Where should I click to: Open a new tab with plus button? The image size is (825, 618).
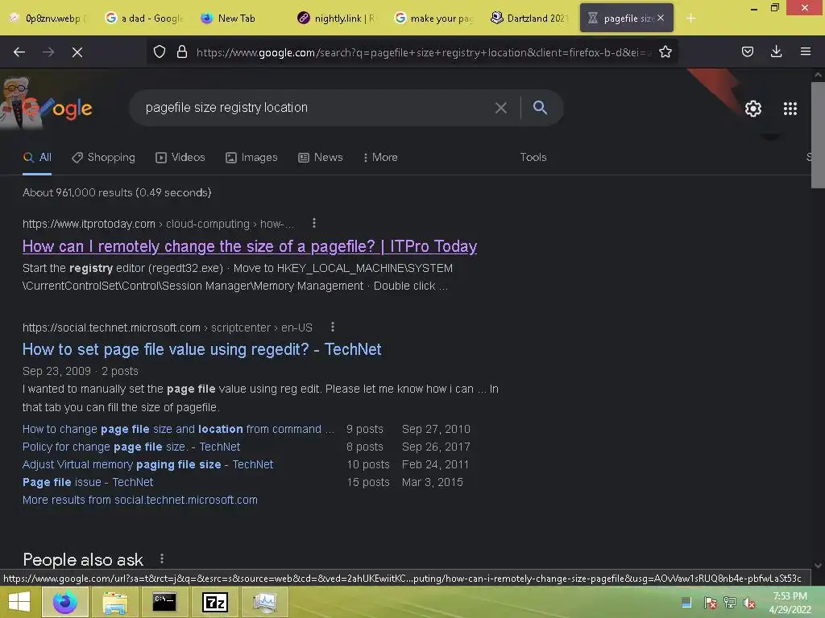(690, 19)
